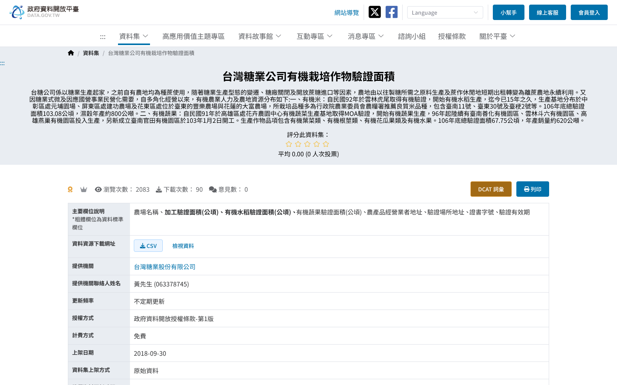
Task: Click the page heading 台灣糖業公司有機栽培作物驗證面積
Action: [308, 77]
